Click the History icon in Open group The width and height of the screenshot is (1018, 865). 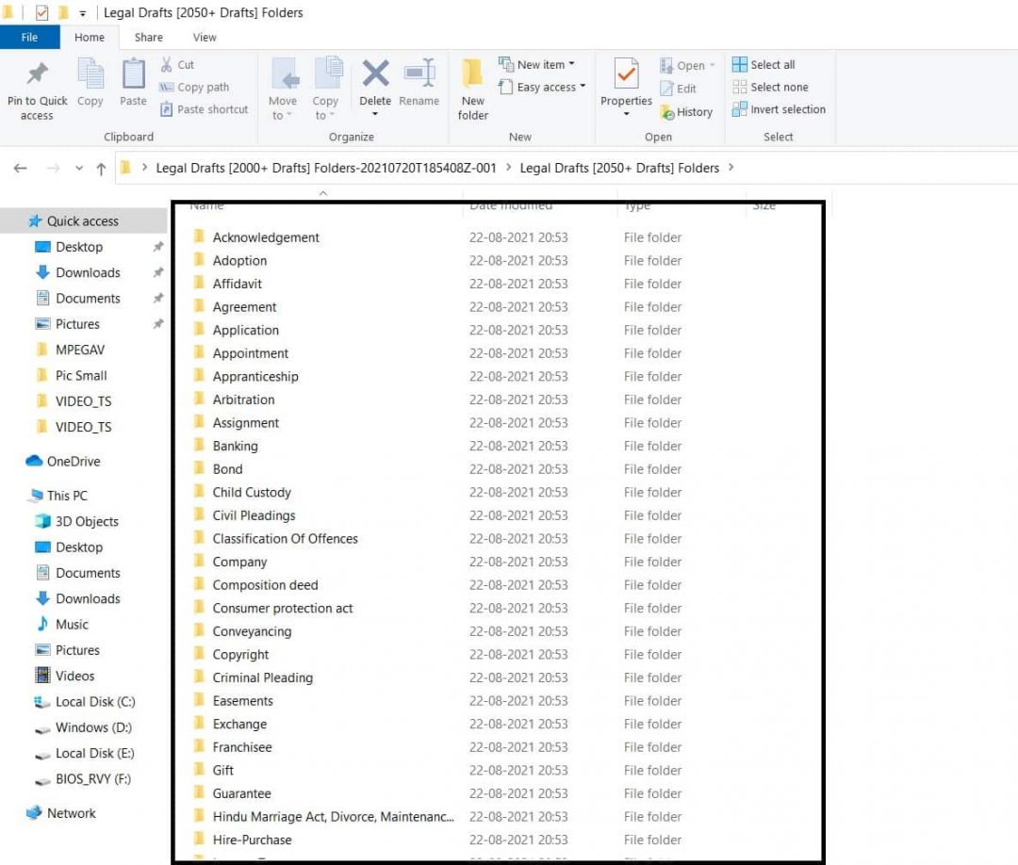pos(686,111)
